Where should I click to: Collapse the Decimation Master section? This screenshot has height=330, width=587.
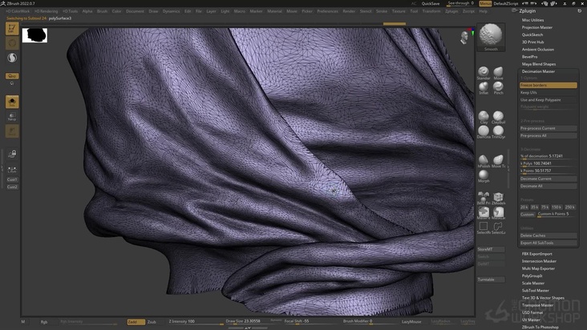[x=538, y=71]
